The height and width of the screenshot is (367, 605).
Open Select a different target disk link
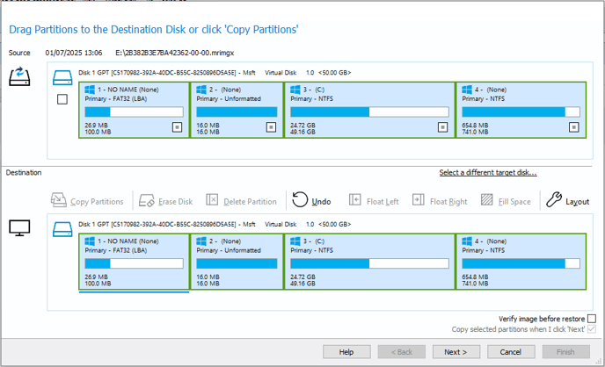[487, 173]
